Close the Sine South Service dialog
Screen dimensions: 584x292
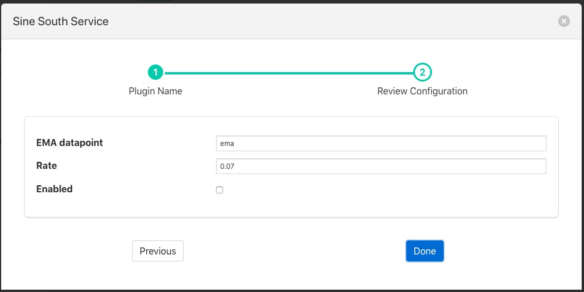[563, 21]
